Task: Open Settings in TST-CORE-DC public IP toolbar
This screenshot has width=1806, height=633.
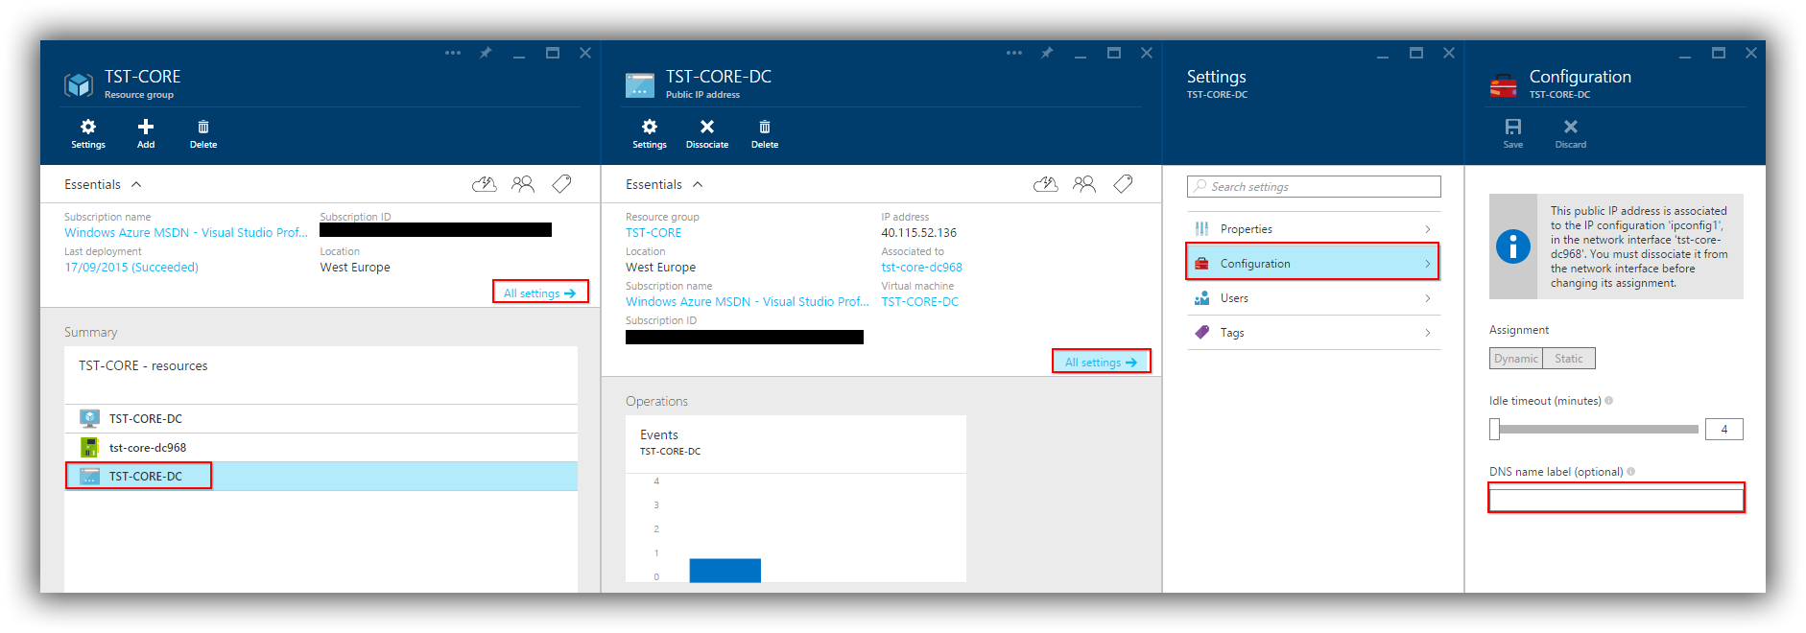Action: 650,133
